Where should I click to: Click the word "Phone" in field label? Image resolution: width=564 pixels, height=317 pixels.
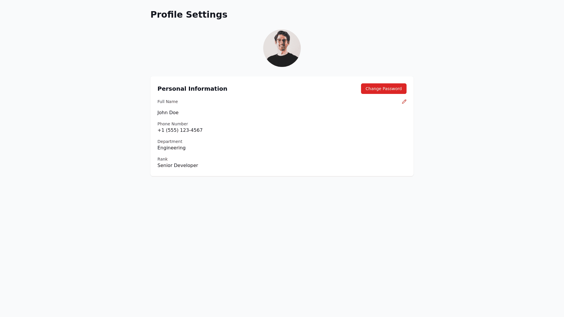coord(164,124)
